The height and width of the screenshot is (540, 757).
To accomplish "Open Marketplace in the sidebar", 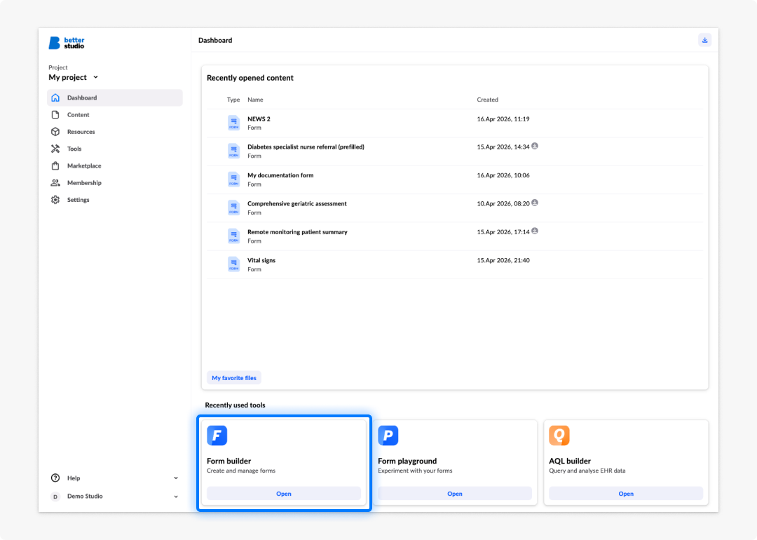I will click(x=115, y=166).
